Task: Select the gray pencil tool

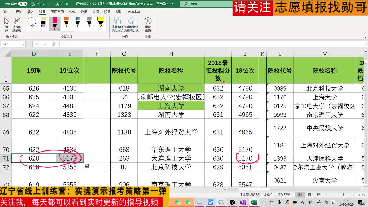Action: pos(89,22)
